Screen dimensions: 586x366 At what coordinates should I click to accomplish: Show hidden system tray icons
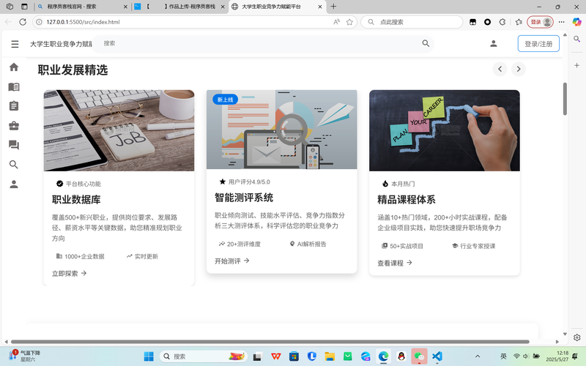coord(478,356)
